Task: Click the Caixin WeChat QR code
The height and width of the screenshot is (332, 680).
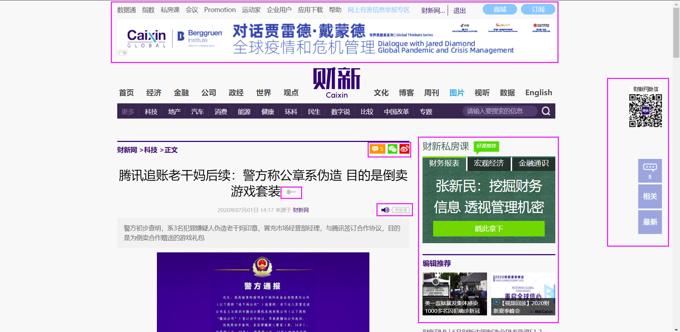Action: pos(646,110)
